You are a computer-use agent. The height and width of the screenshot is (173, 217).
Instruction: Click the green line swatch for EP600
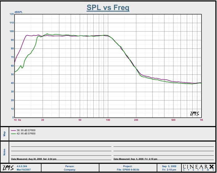click(x=14, y=133)
